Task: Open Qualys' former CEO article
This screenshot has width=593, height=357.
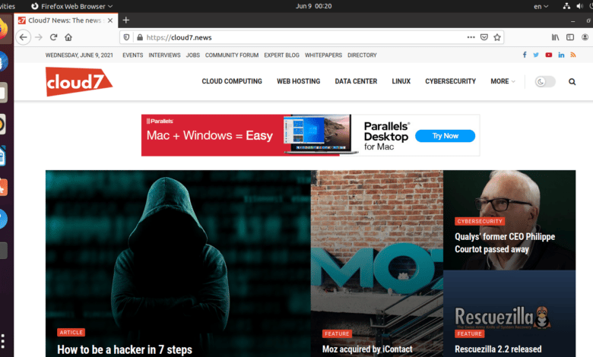Action: 505,243
